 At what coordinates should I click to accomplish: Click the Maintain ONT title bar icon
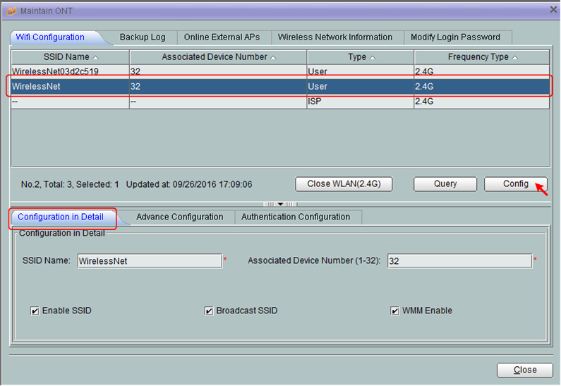click(11, 11)
